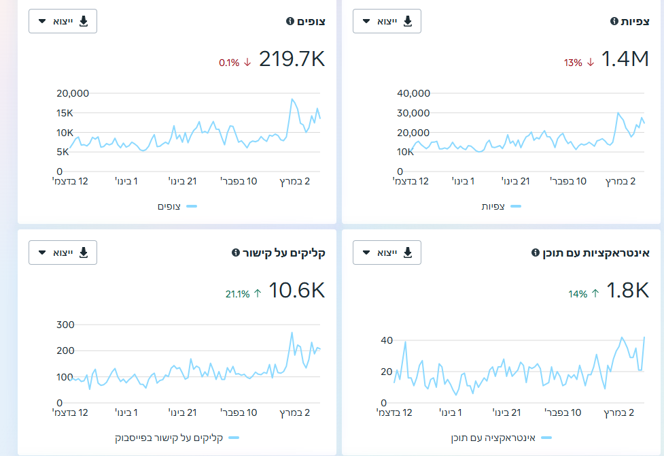Click peak of צופים line chart
The height and width of the screenshot is (456, 664).
tap(292, 99)
